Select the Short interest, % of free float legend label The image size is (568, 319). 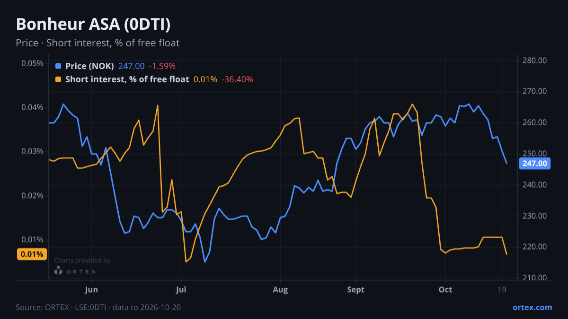point(127,79)
